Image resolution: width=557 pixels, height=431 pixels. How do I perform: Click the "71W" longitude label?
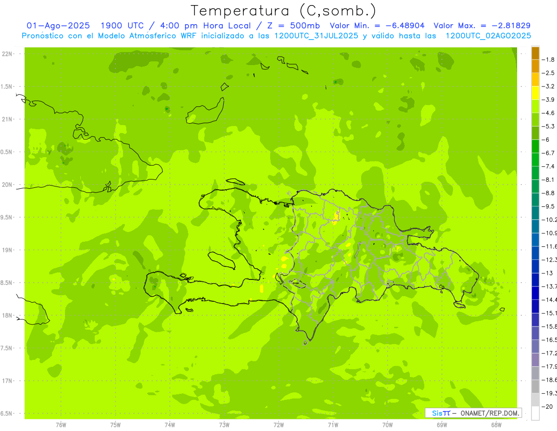(x=333, y=425)
